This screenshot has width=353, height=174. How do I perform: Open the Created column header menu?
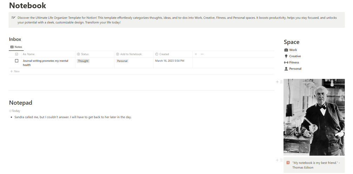173,54
